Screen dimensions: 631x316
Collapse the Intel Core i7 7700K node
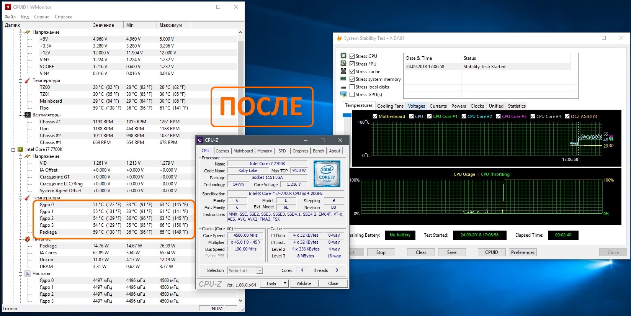(x=13, y=149)
